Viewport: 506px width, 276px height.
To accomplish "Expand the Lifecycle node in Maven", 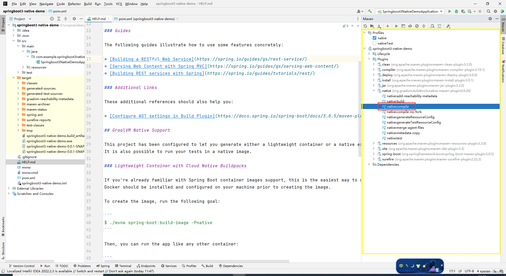I will click(x=369, y=54).
